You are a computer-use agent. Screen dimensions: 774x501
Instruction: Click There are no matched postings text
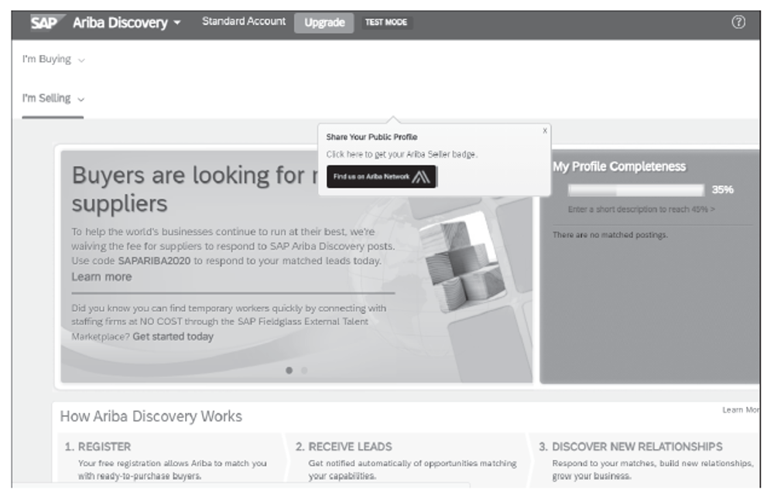click(x=610, y=235)
